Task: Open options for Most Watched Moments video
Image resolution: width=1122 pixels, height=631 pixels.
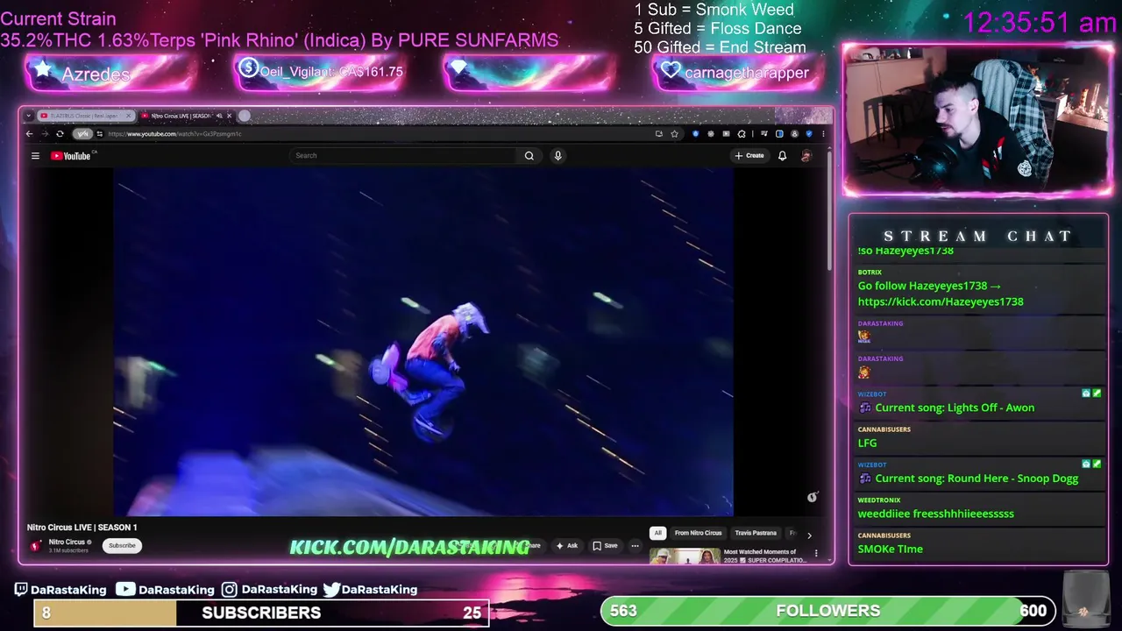Action: [x=816, y=553]
